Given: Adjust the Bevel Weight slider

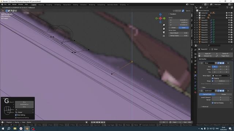Looking at the screenshot, I should (179, 33).
